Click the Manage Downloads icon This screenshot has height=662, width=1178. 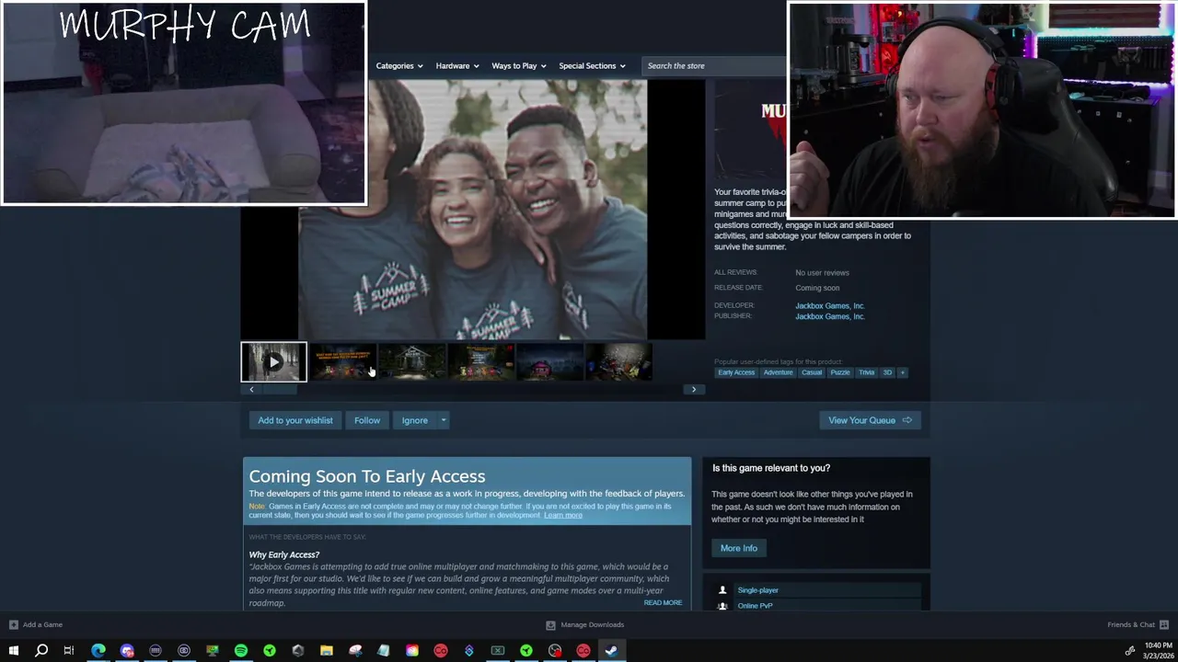(x=550, y=625)
